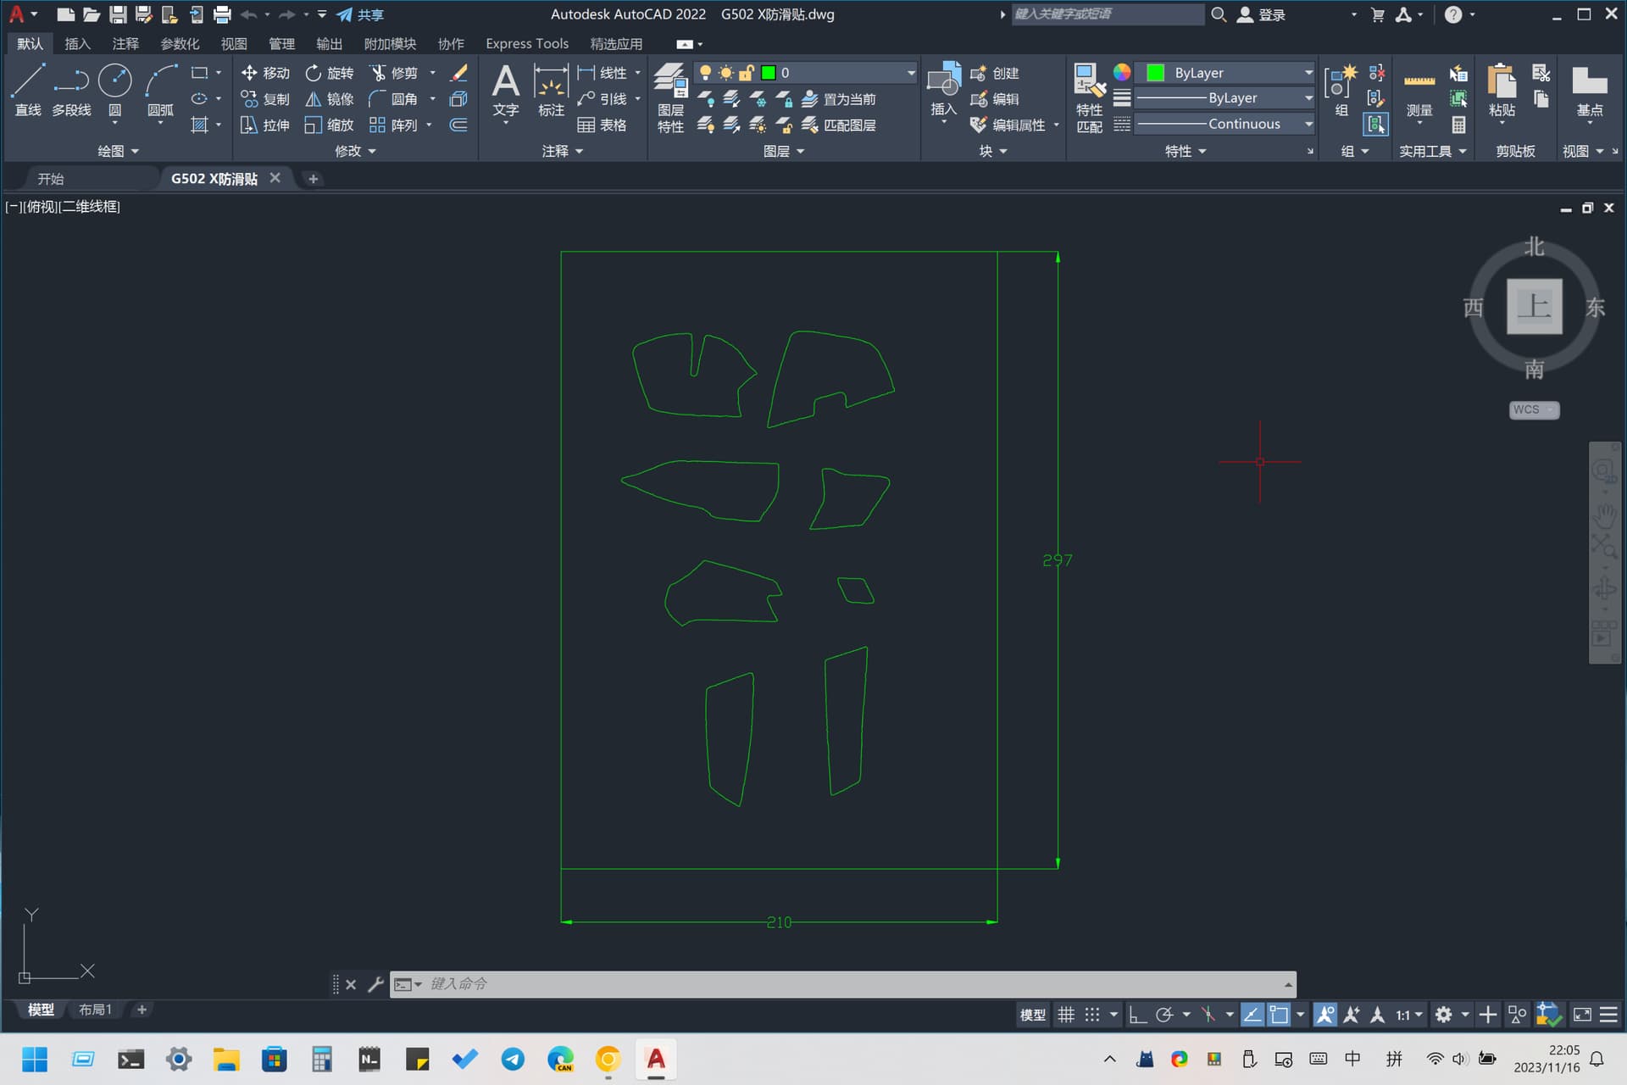Click the WCS coordinate system button
1627x1085 pixels.
(1533, 409)
